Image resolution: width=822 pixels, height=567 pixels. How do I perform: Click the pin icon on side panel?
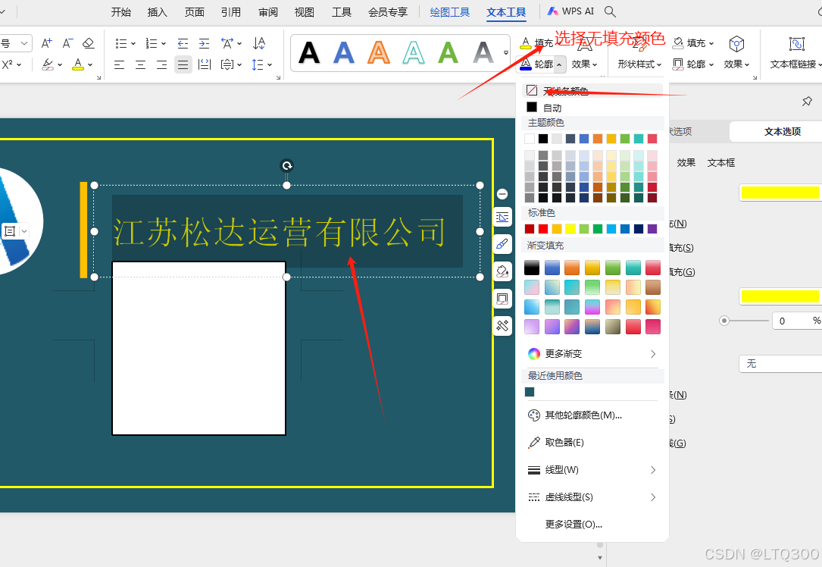(808, 102)
